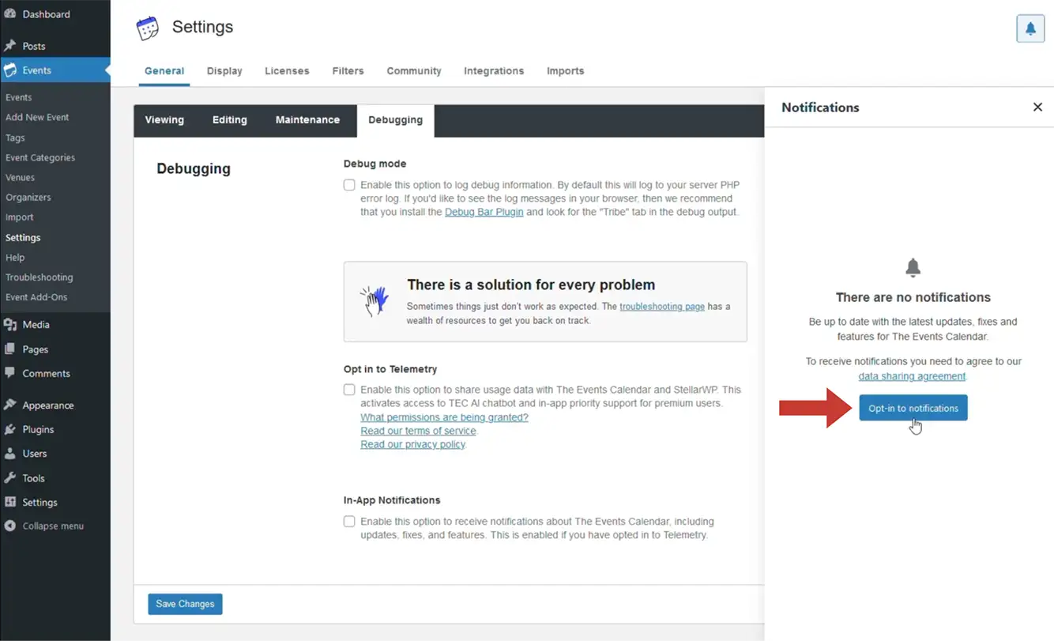Screen dimensions: 1054x641
Task: Close the Notifications panel
Action: click(x=1037, y=107)
